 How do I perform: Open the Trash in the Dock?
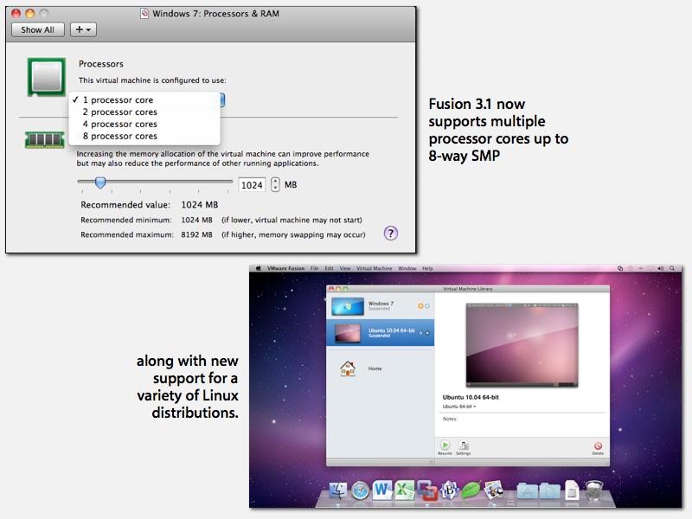pos(594,490)
